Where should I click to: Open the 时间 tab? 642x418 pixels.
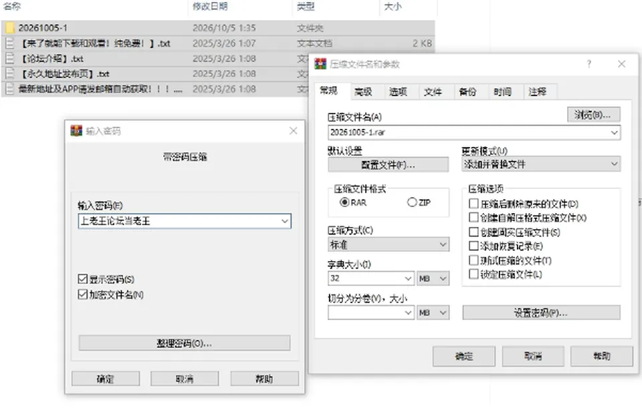pyautogui.click(x=502, y=92)
